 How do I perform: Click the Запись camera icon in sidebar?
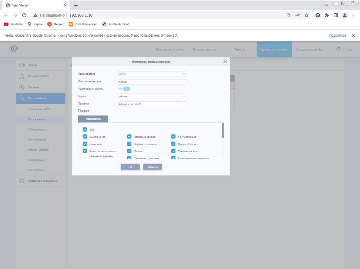pyautogui.click(x=21, y=65)
